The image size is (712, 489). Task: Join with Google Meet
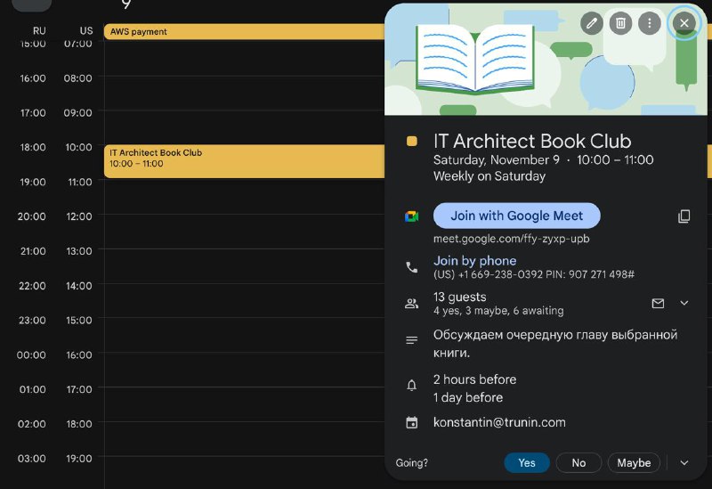point(517,216)
